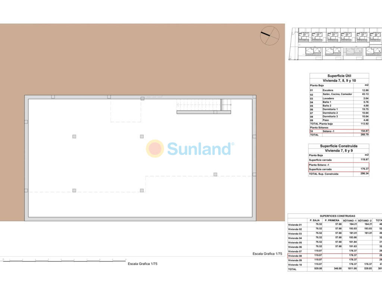Click the orange Sunland logo circle

point(154,149)
